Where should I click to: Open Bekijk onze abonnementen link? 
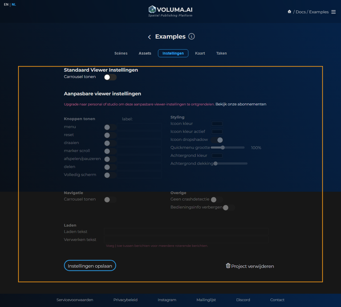point(240,104)
